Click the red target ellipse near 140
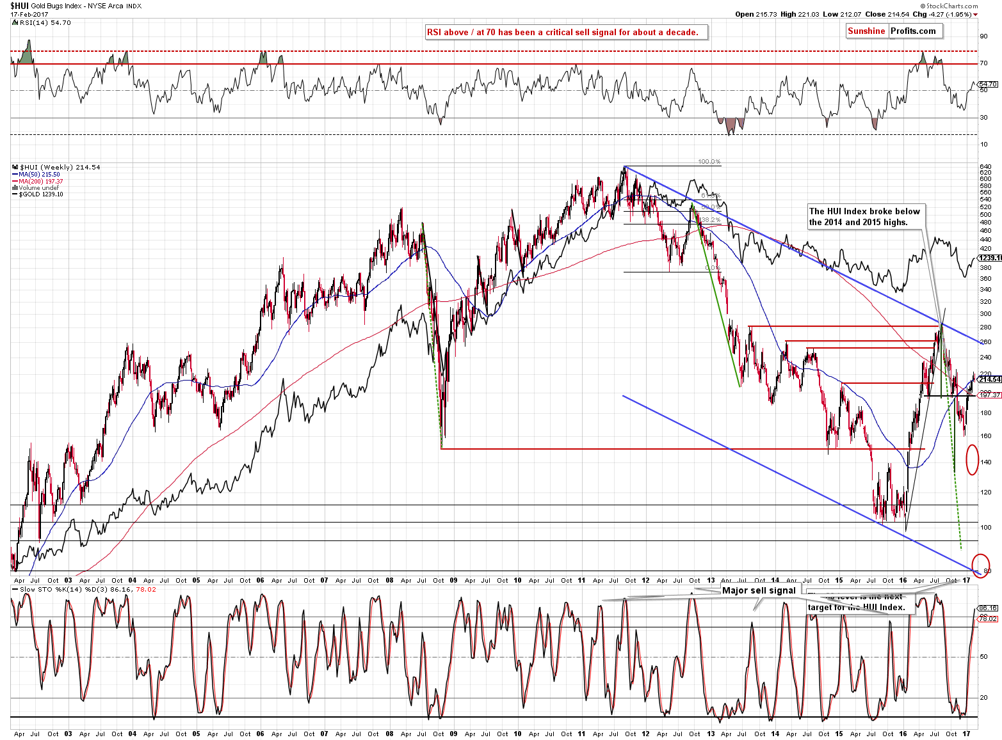The width and height of the screenshot is (1002, 740). click(x=972, y=459)
